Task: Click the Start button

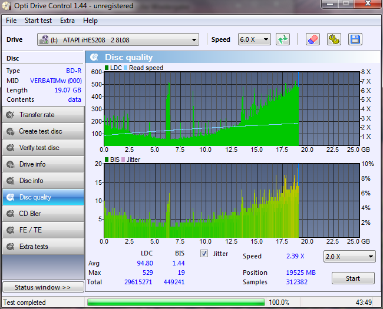Action: click(x=353, y=278)
